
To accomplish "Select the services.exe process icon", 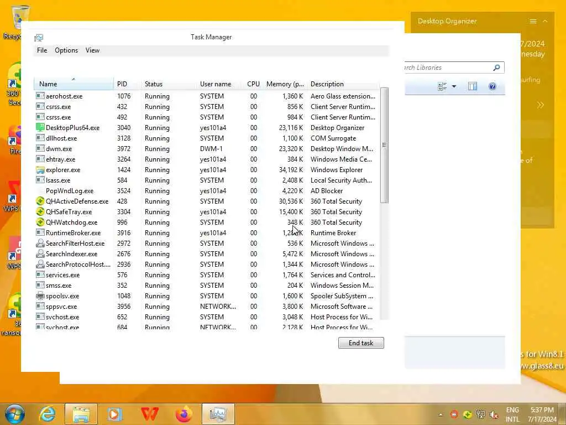I will (40, 274).
